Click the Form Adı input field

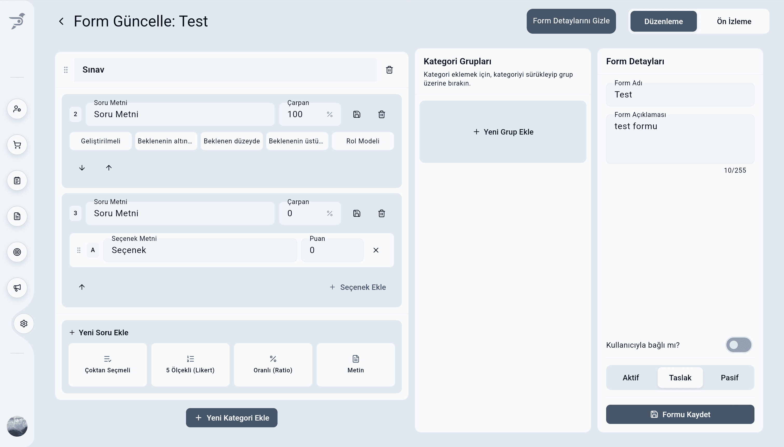[680, 95]
